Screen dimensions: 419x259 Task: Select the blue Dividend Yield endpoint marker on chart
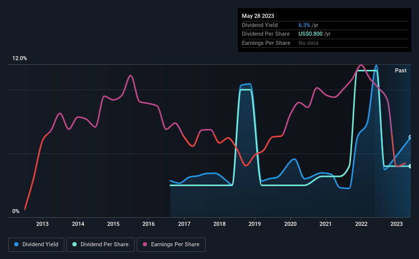click(410, 137)
